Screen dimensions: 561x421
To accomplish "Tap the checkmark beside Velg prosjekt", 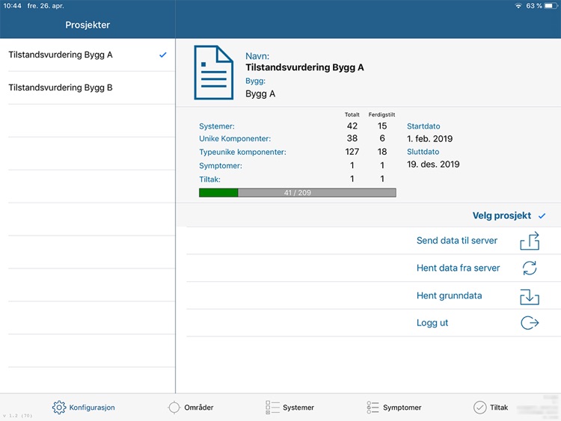I will pos(542,215).
